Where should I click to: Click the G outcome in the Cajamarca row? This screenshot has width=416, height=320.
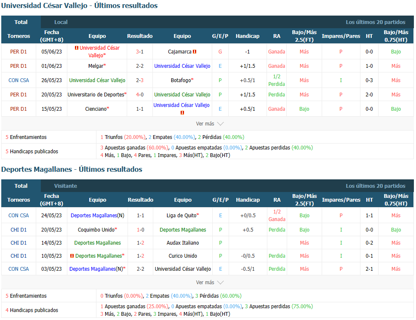click(x=220, y=52)
